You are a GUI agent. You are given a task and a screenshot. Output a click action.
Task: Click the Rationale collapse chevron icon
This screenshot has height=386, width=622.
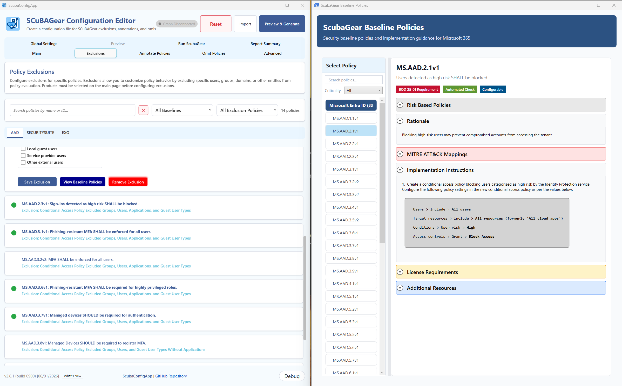tap(400, 121)
